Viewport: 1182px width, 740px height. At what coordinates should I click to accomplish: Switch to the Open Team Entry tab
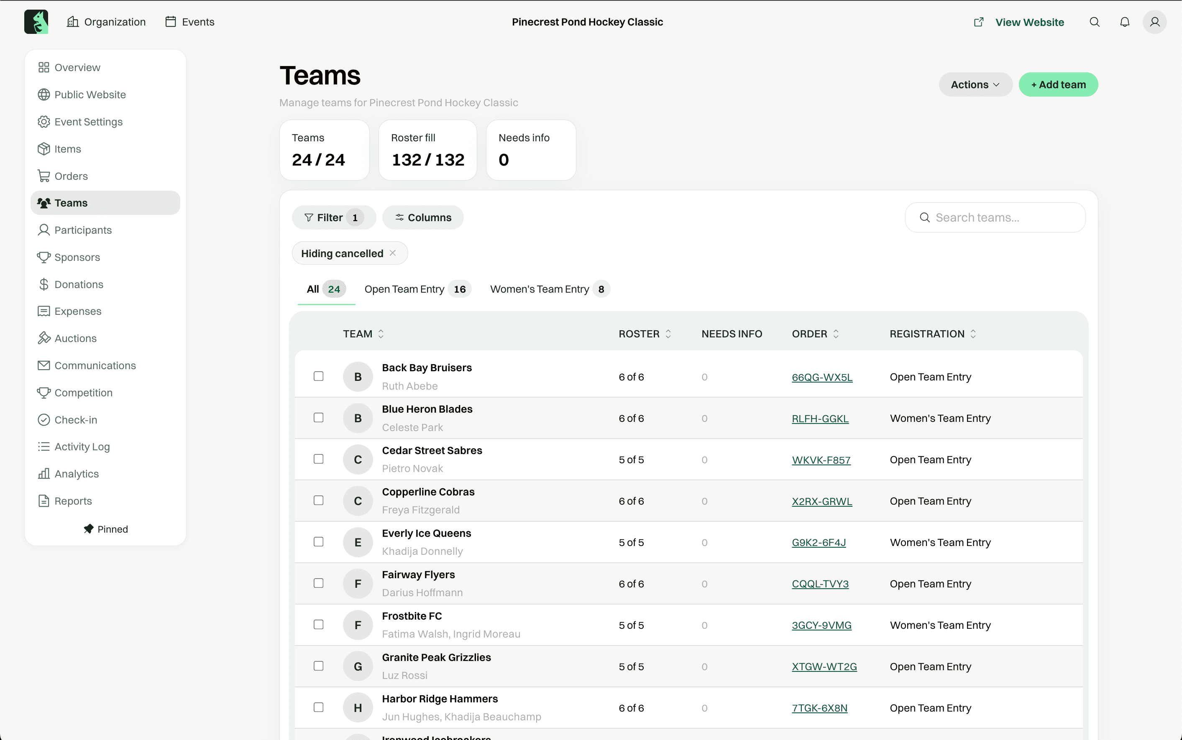418,289
